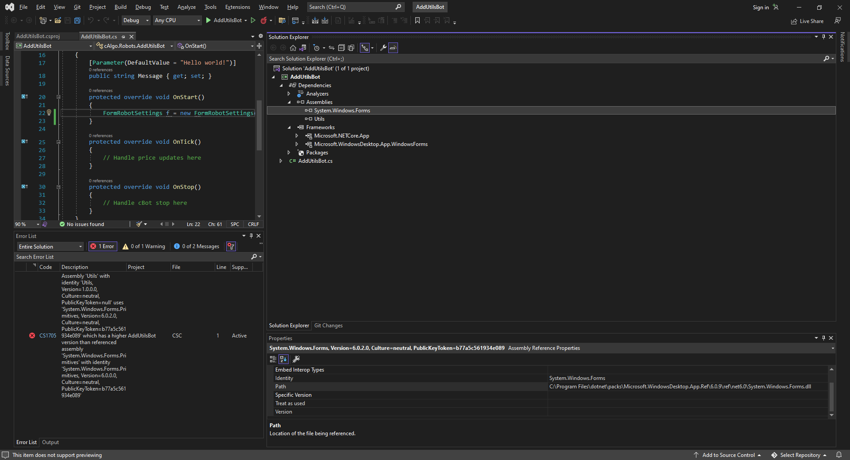Screen dimensions: 850x460
Task: Click the notifications bell in status bar
Action: click(x=839, y=455)
